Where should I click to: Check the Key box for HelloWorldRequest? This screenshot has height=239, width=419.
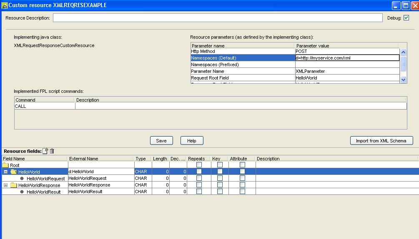pyautogui.click(x=220, y=178)
